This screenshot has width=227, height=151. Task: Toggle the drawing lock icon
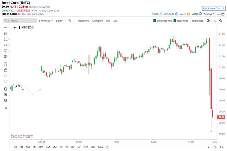(x=5, y=70)
